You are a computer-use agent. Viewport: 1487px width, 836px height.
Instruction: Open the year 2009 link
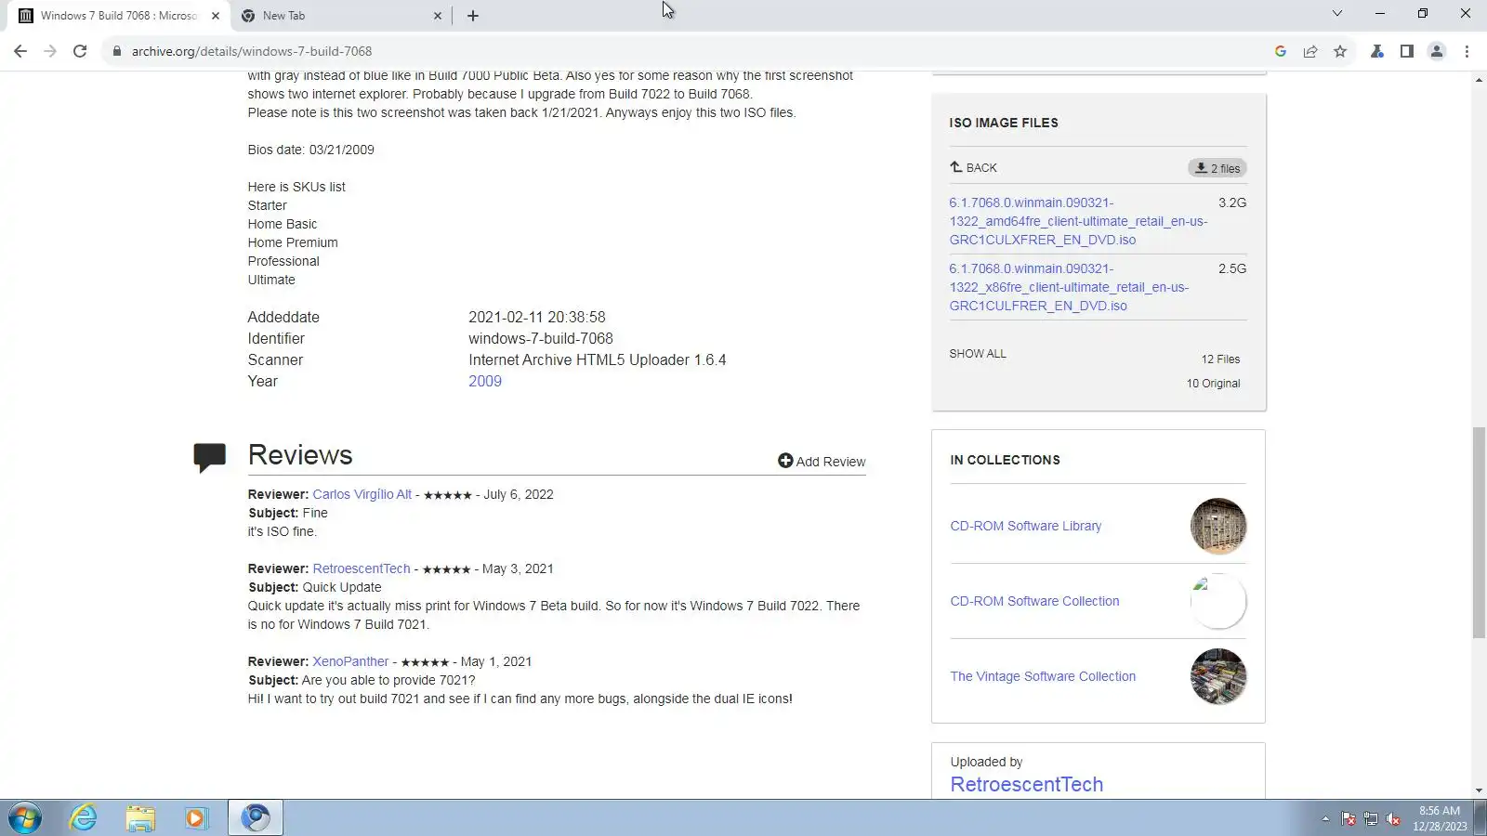pos(485,382)
